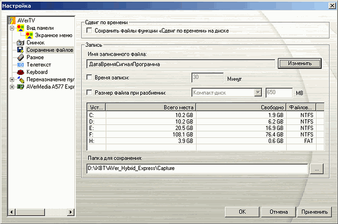
Task: Click the AVerMedia A577 card icon
Action: pyautogui.click(x=20, y=87)
